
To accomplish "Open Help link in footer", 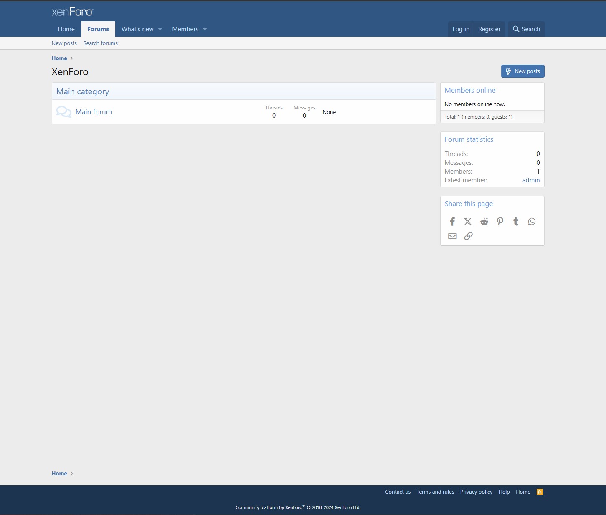I will pyautogui.click(x=504, y=492).
